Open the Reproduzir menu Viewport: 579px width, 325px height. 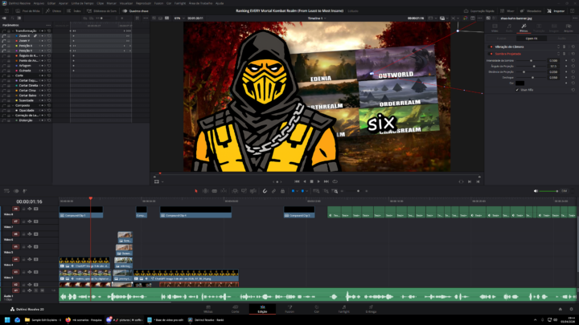(143, 3)
